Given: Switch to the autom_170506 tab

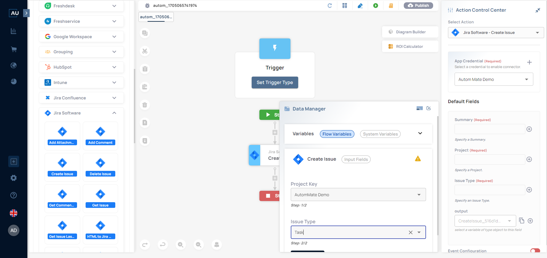Looking at the screenshot, I should [156, 17].
